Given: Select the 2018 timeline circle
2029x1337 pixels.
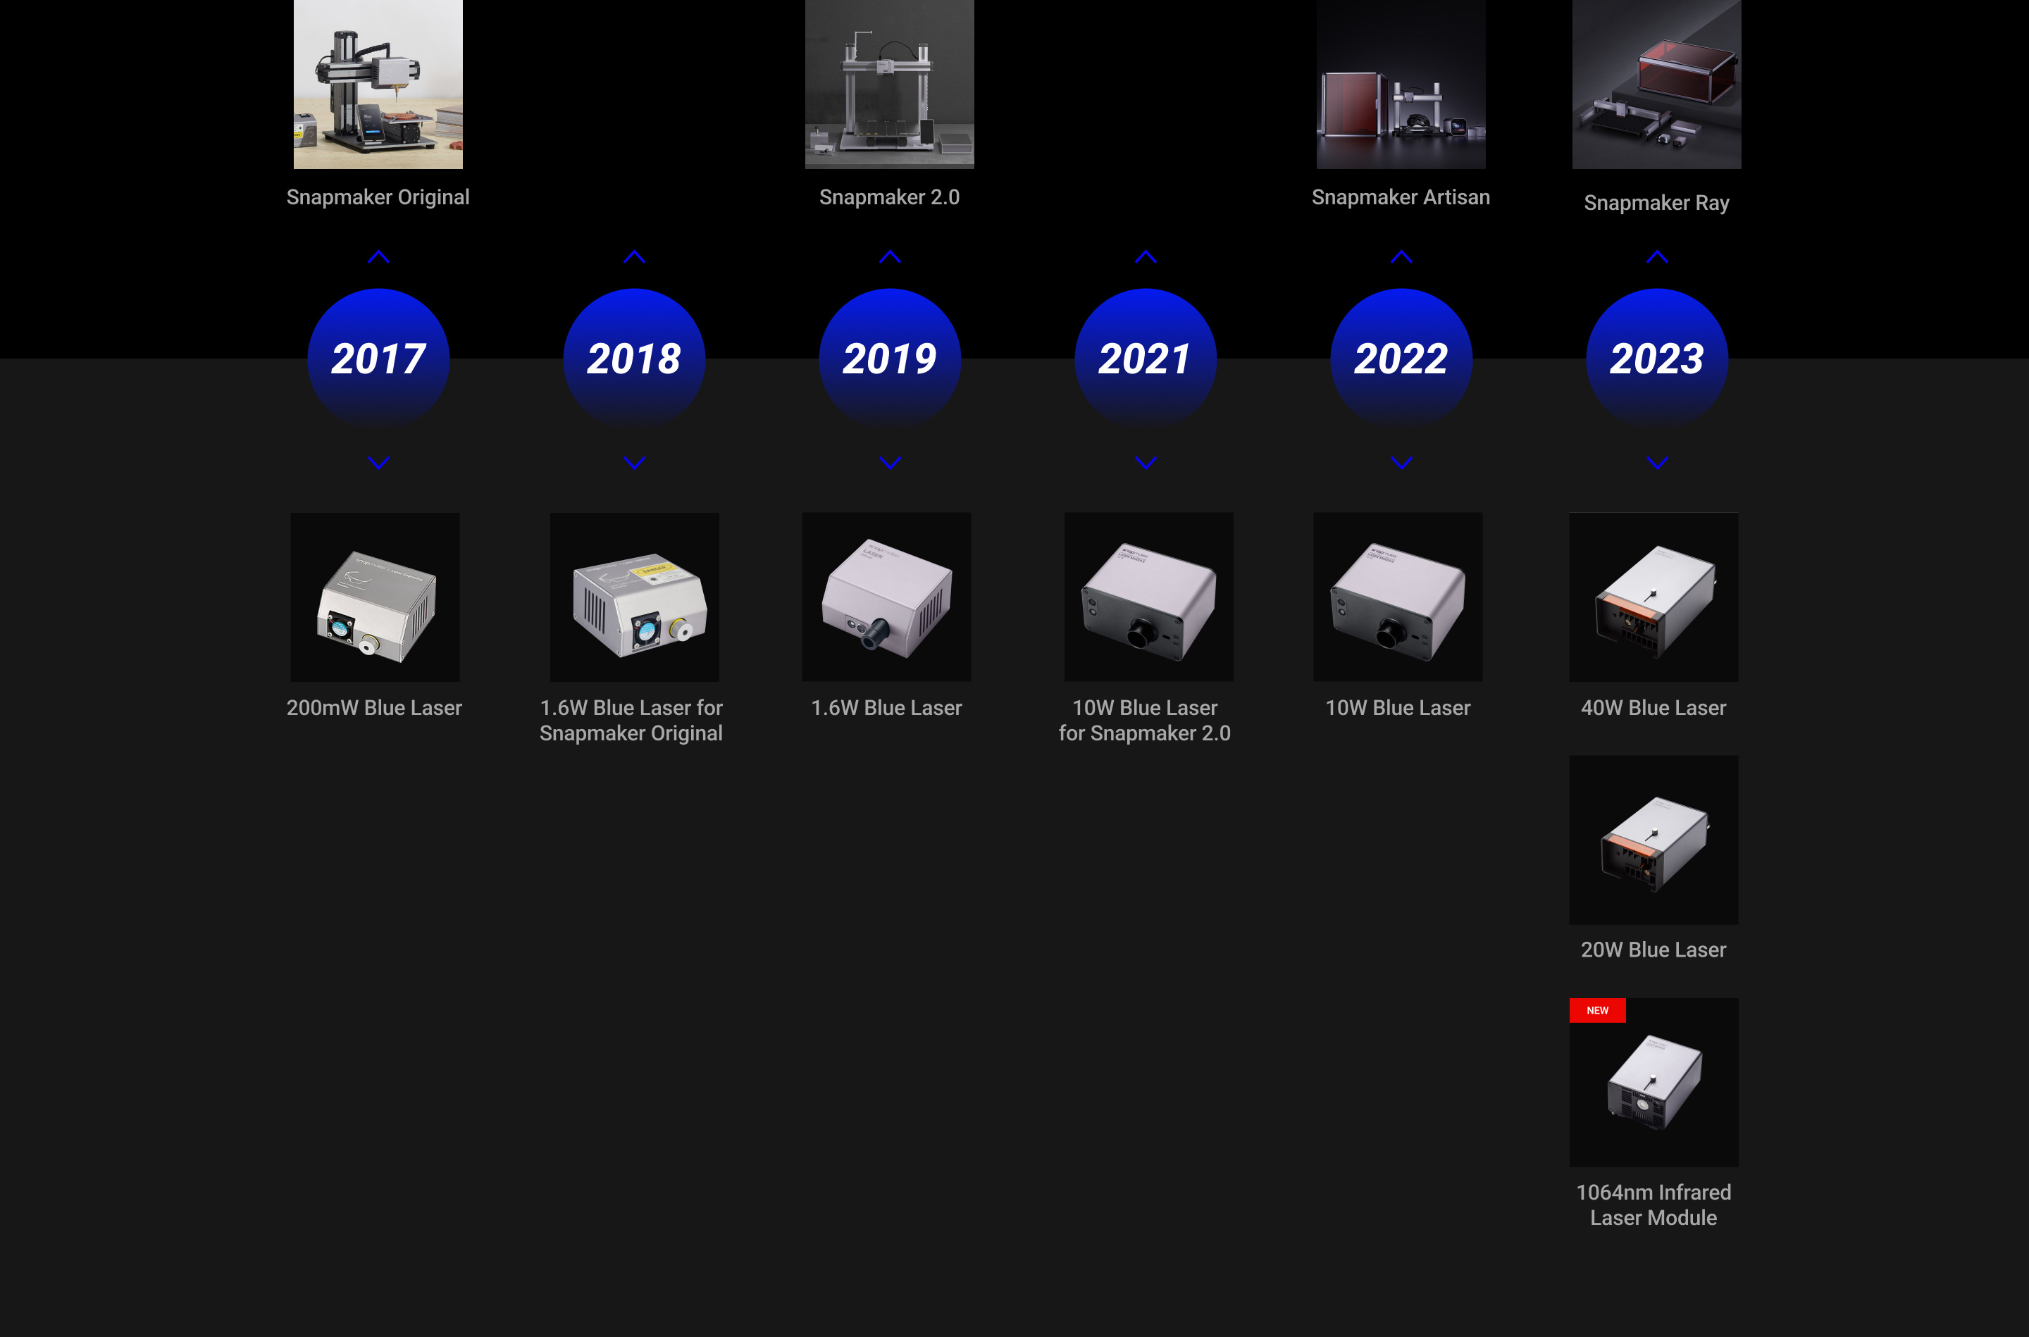Looking at the screenshot, I should (x=634, y=359).
